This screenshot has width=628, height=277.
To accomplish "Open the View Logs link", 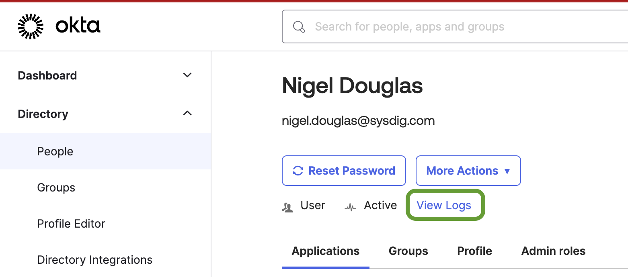I will (x=444, y=206).
